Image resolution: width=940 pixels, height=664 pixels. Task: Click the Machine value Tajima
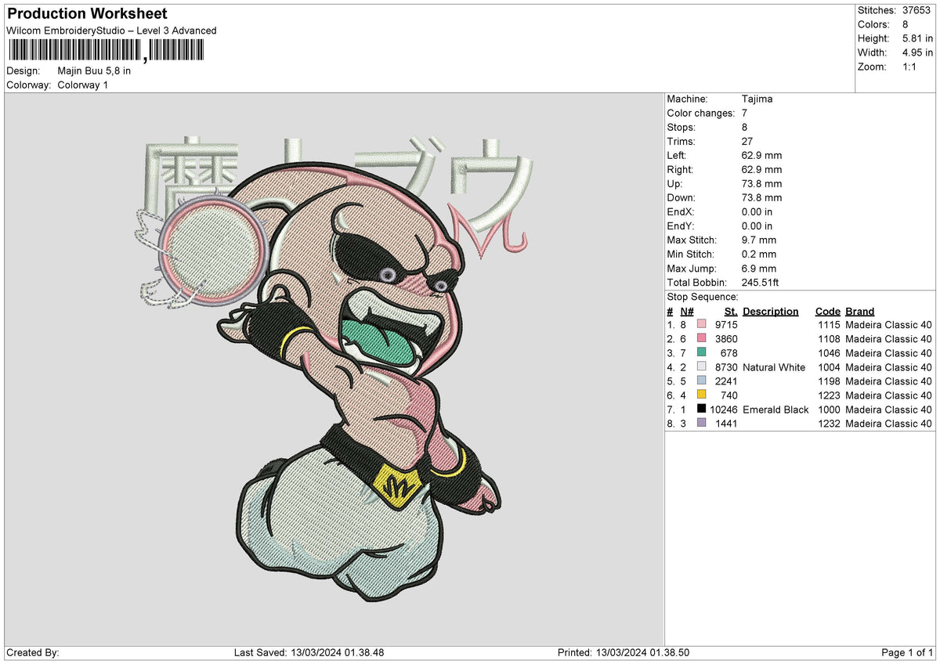pos(757,99)
